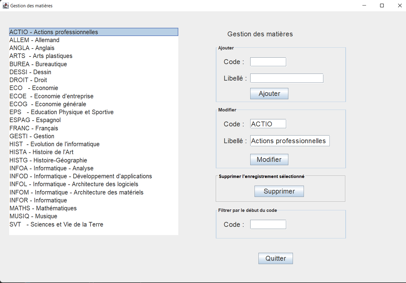Click Supprimer to delete the selected record

[x=279, y=191]
